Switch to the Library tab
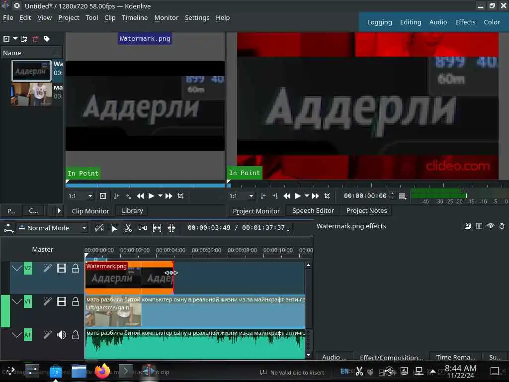 [132, 211]
